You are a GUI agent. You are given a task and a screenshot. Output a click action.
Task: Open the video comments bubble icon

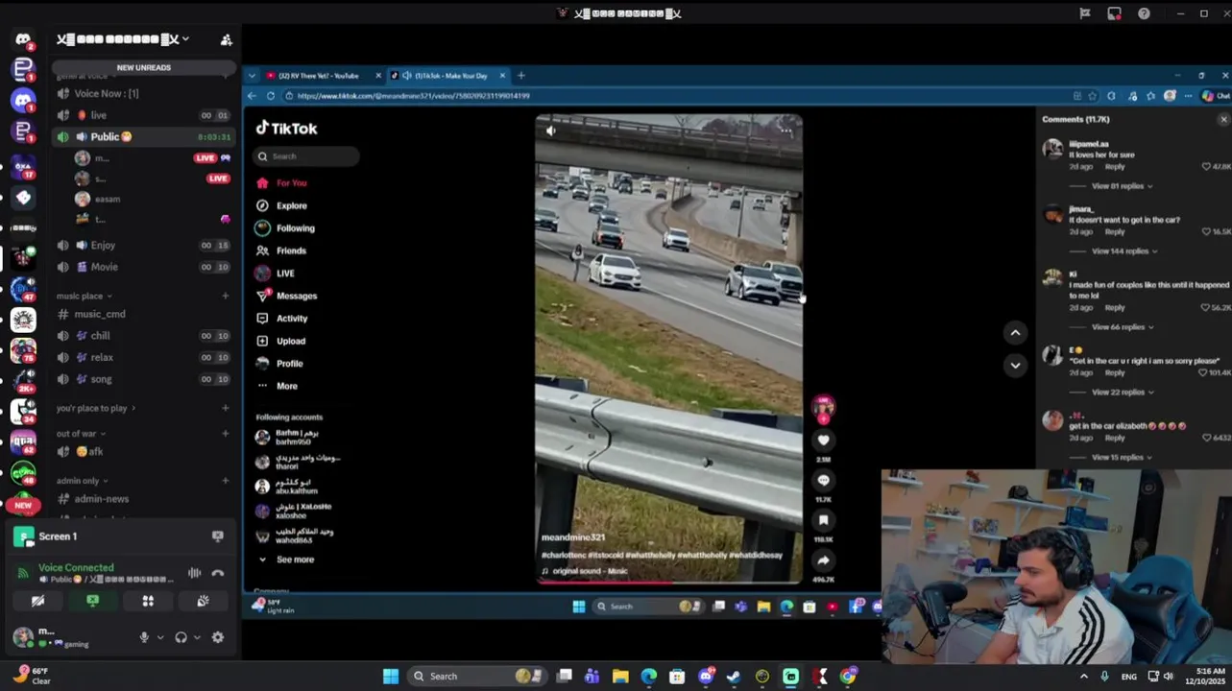click(823, 481)
